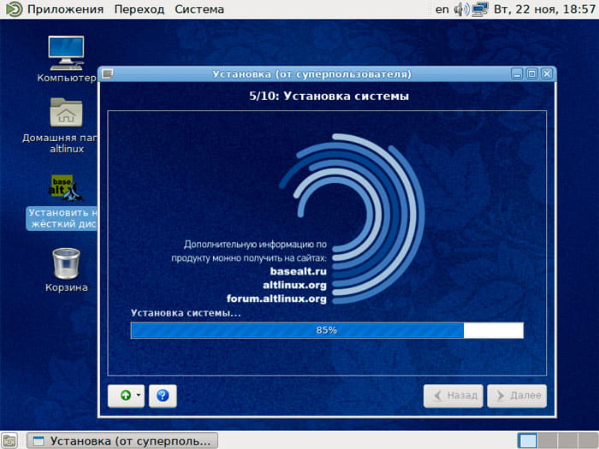
Task: Switch to the second workspace in pager
Action: click(548, 441)
